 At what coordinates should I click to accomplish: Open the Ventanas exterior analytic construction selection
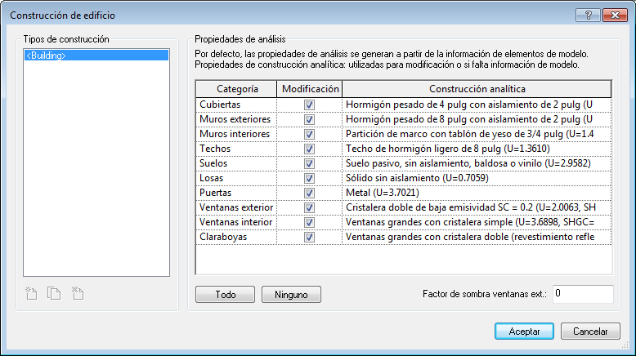coord(477,207)
